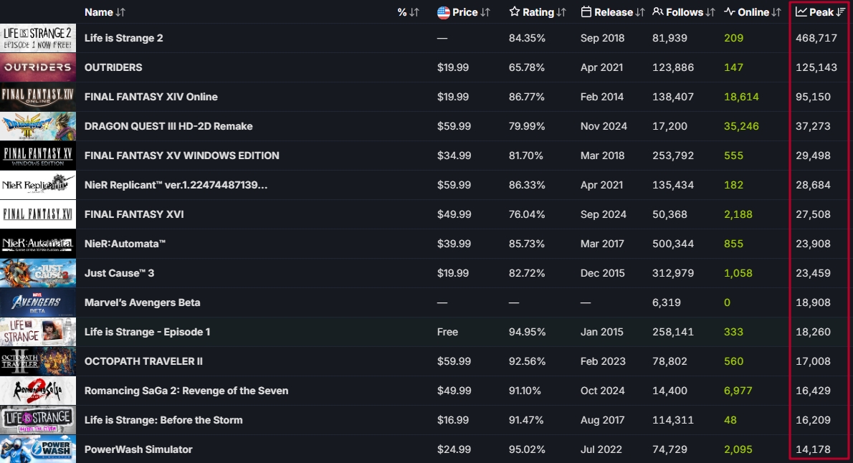Sort by the Online pulse icon header
This screenshot has height=463, width=853.
pos(753,12)
